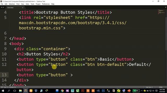Close the bts8.html tab via its dot
This screenshot has height=93, width=167.
point(23,8)
